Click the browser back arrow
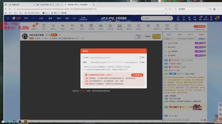 pos(6,9)
